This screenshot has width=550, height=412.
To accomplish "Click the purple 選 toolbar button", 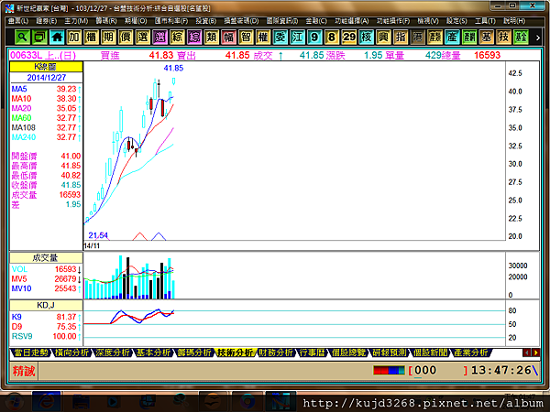I will tap(159, 37).
